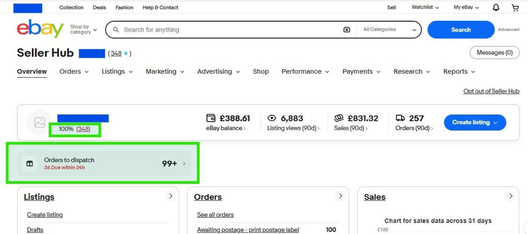Click the Help & Contact link
The image size is (528, 234).
[160, 7]
